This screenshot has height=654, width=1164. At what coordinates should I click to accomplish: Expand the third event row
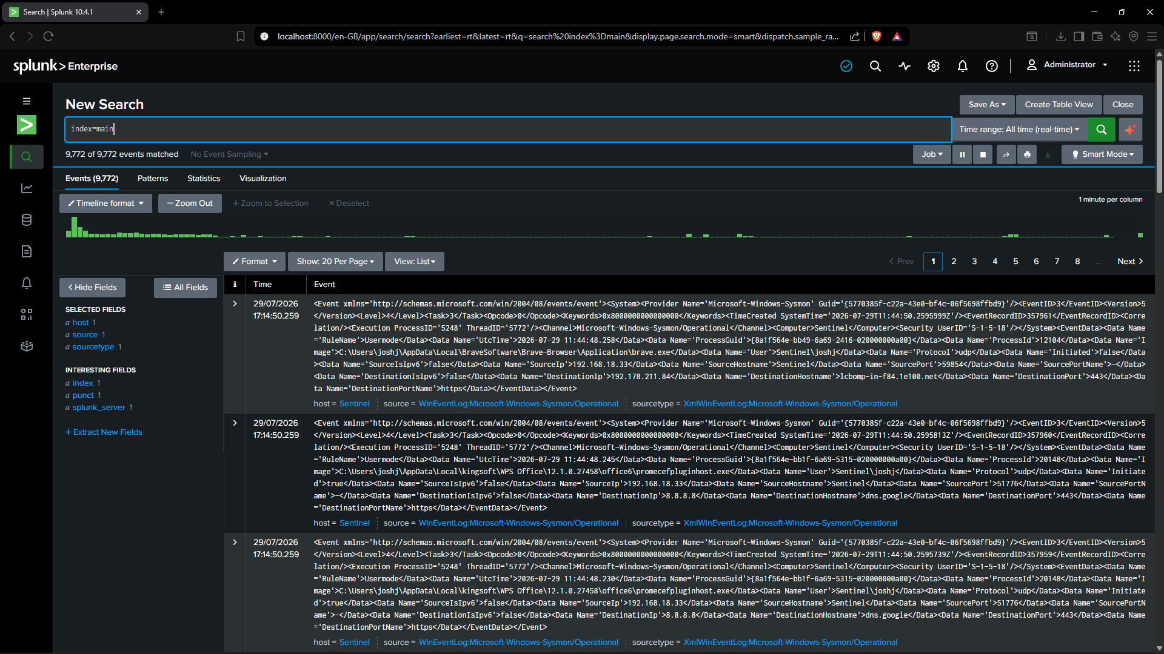235,543
